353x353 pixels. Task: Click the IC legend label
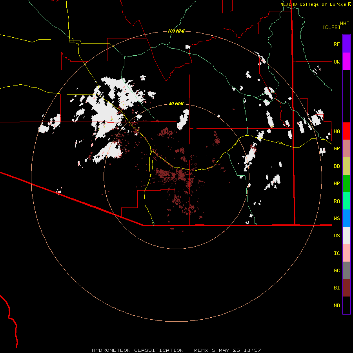click(337, 253)
